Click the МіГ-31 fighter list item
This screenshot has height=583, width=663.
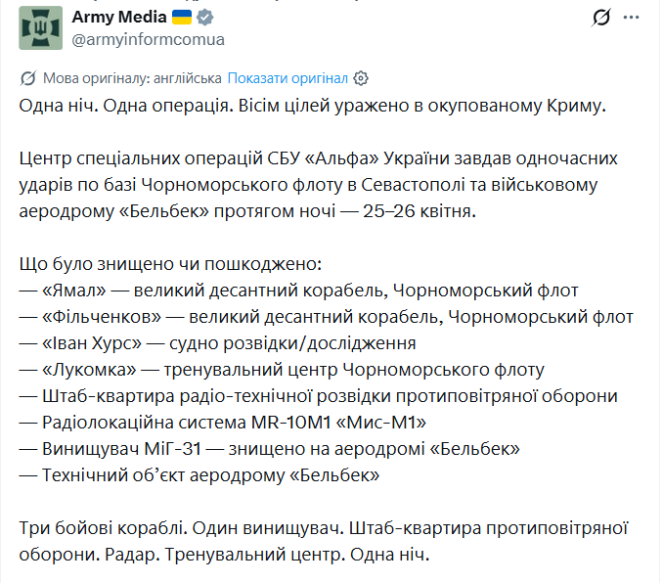tap(268, 449)
